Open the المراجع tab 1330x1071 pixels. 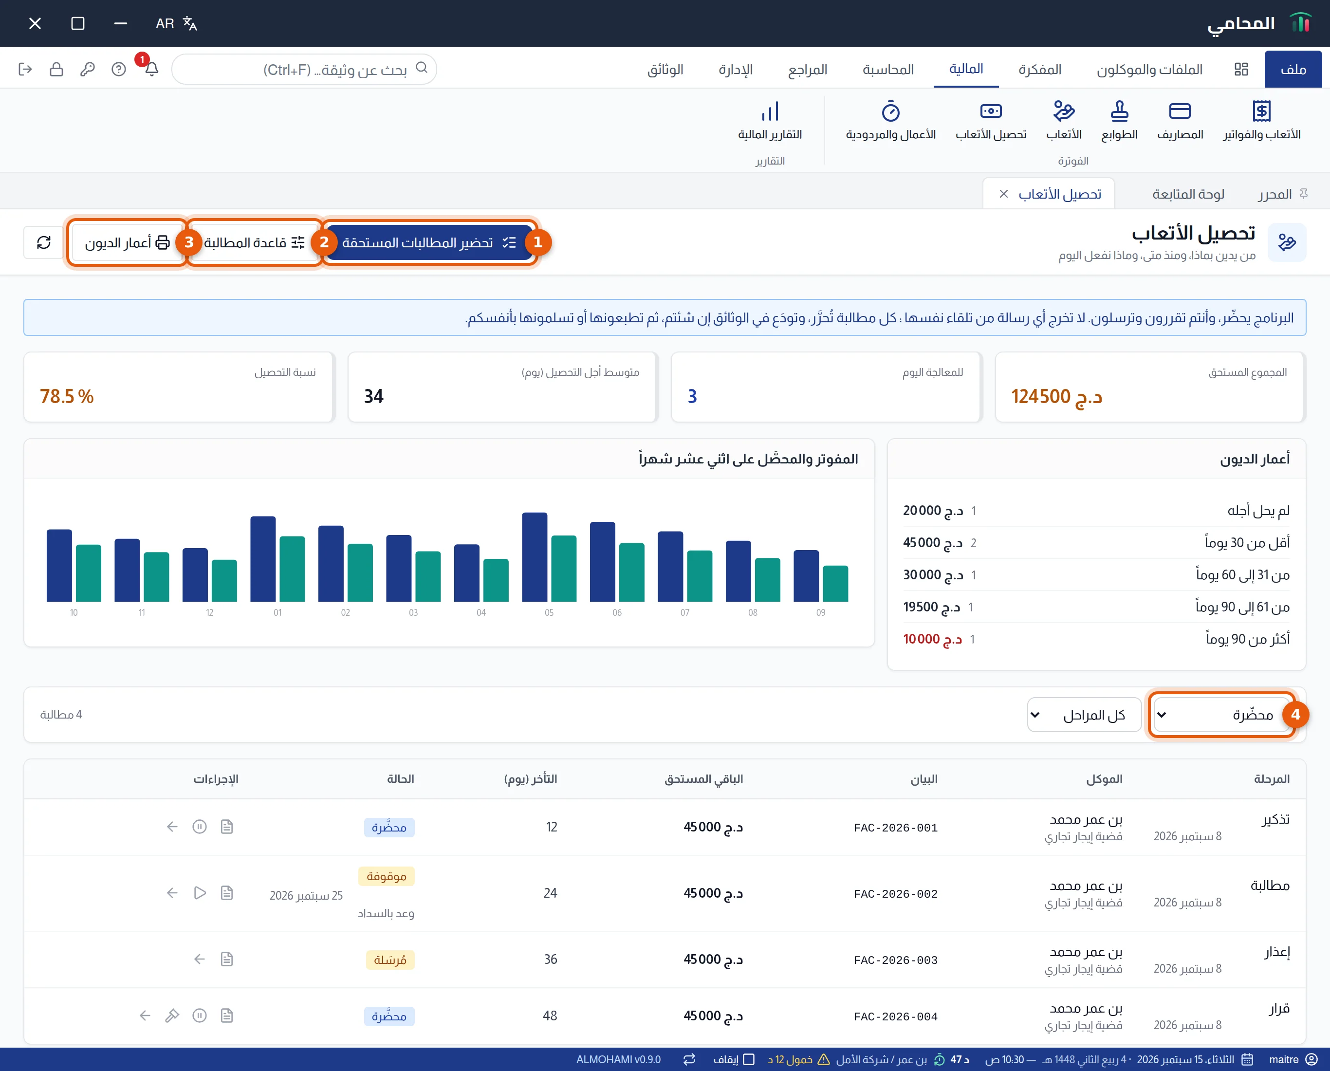pyautogui.click(x=808, y=69)
